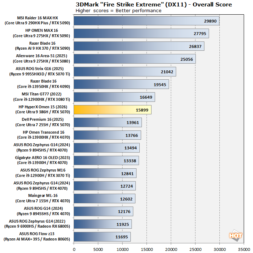Click the 29890 score value
The image size is (253, 253).
tap(210, 21)
